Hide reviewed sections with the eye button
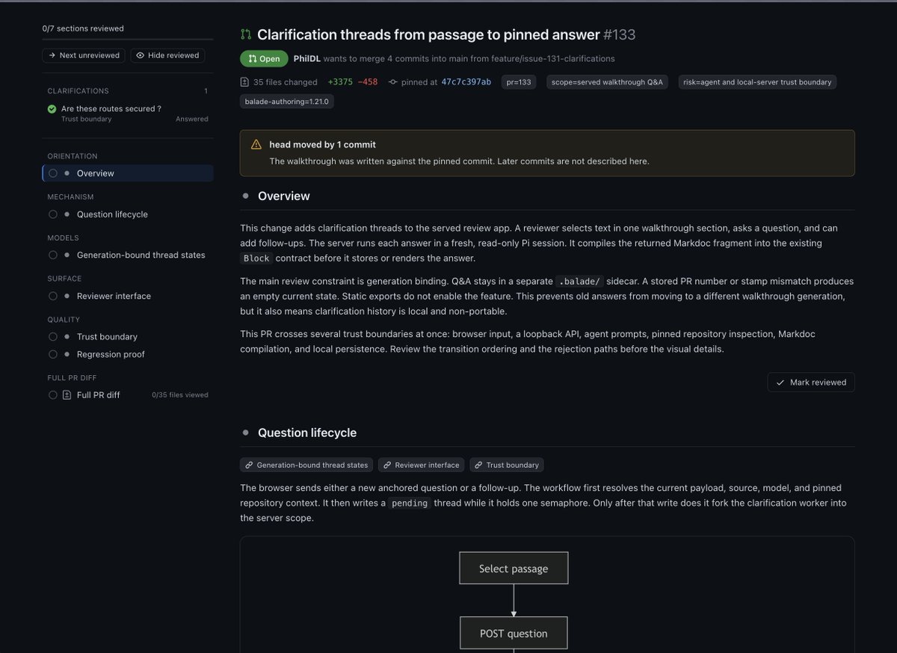This screenshot has height=653, width=897. [x=167, y=55]
